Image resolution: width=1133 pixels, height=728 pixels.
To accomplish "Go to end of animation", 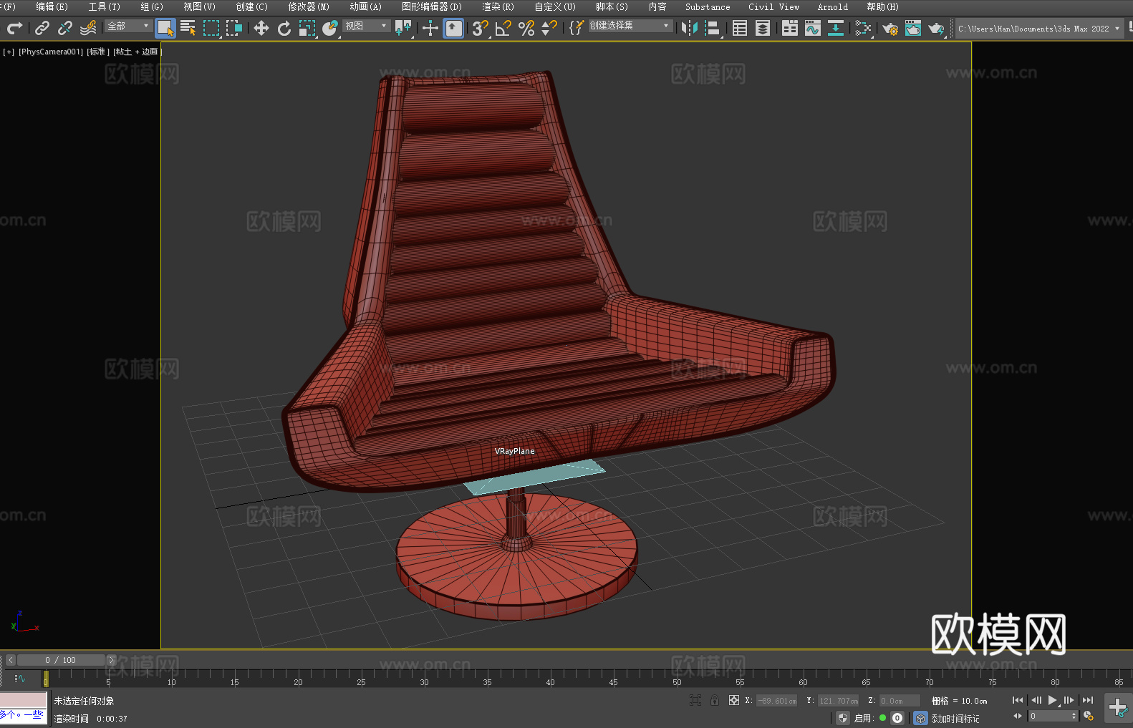I will point(1088,700).
